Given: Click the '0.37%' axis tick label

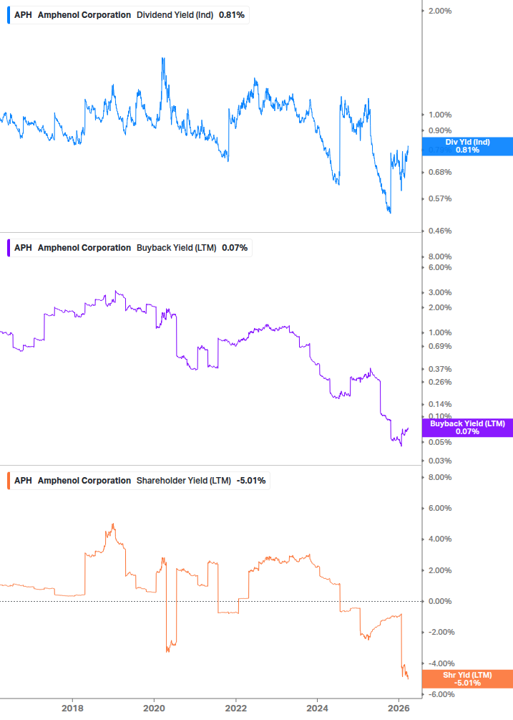Looking at the screenshot, I should coord(440,369).
